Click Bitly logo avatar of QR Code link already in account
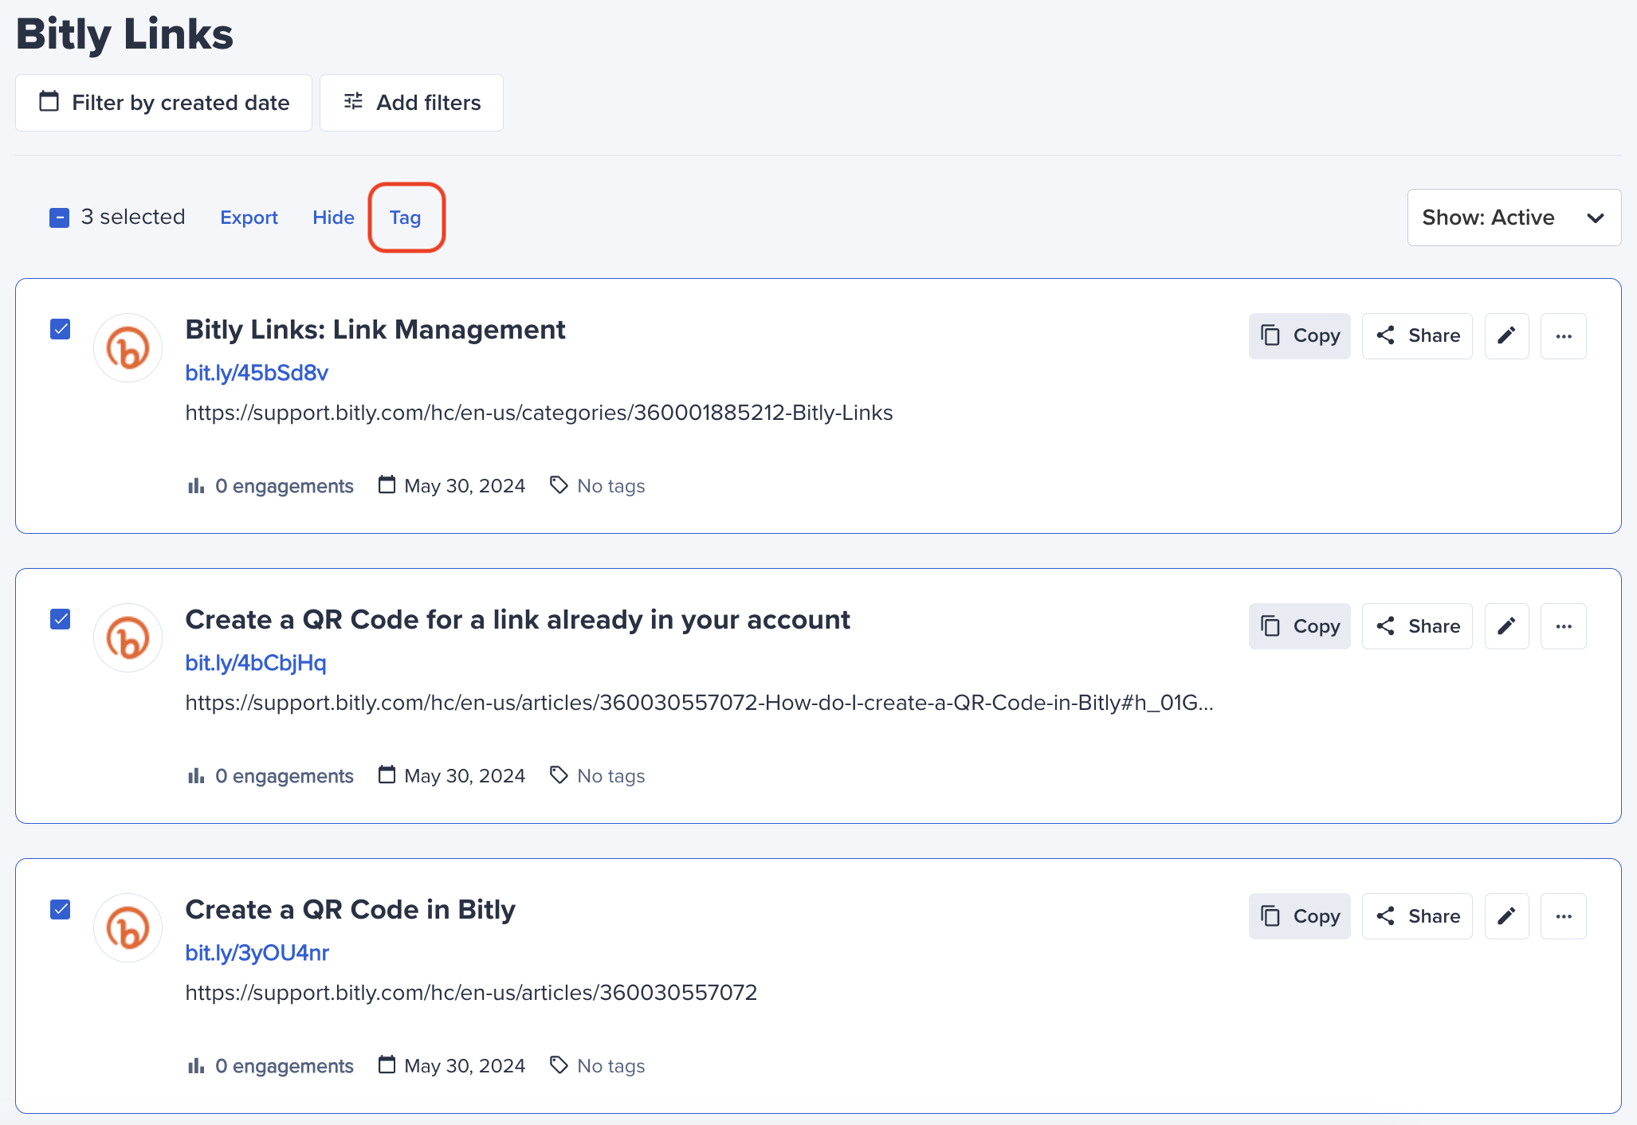 click(x=128, y=638)
